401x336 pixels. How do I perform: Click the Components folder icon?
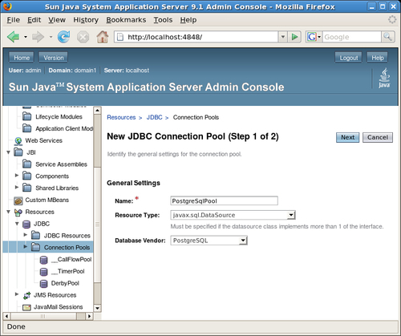point(26,176)
